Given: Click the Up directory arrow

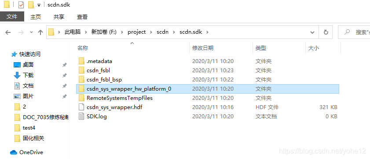Looking at the screenshot, I should (x=40, y=32).
